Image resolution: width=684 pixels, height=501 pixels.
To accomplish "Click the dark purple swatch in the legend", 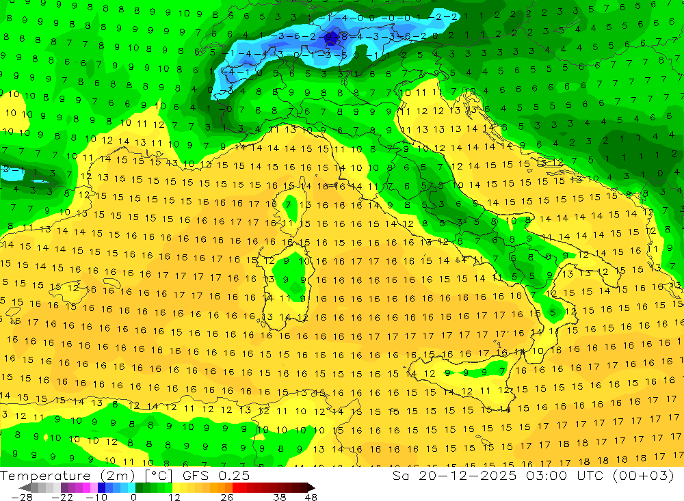I will (64, 487).
